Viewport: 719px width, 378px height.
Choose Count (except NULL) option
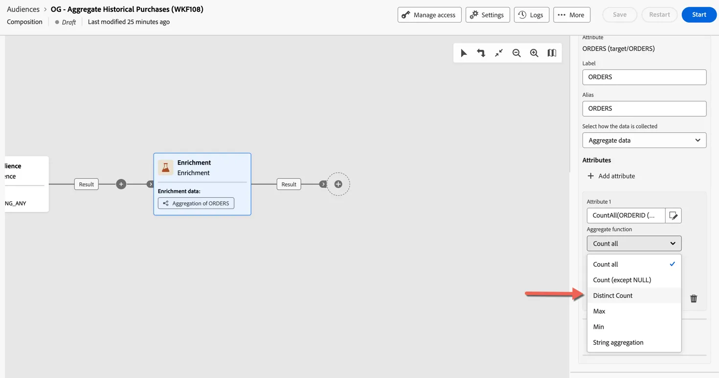tap(634, 280)
